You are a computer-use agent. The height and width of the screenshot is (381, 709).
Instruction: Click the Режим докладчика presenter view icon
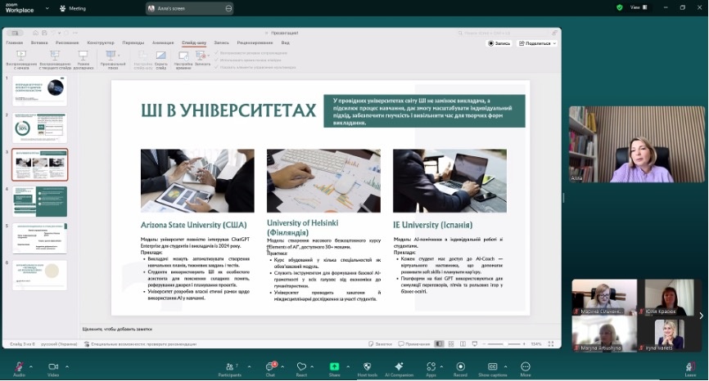click(83, 56)
